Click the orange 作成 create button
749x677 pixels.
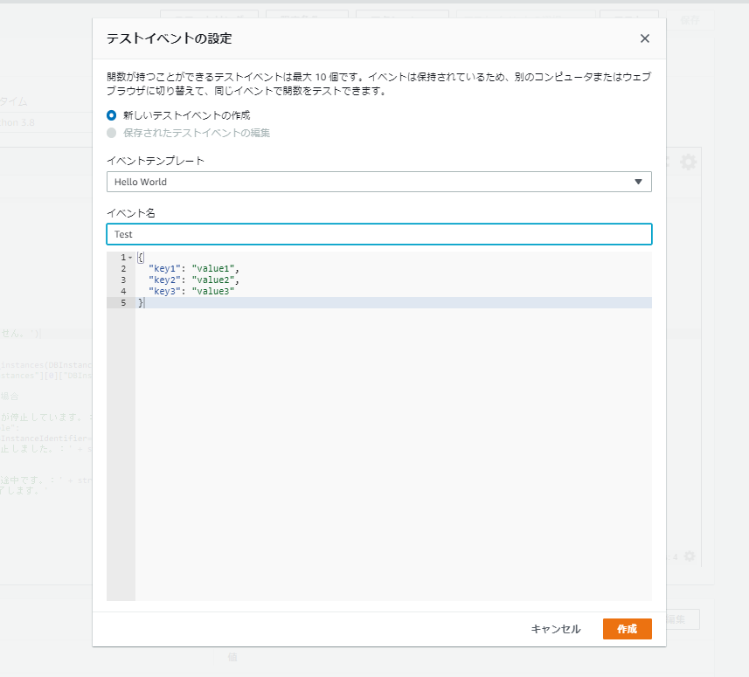[x=627, y=629]
